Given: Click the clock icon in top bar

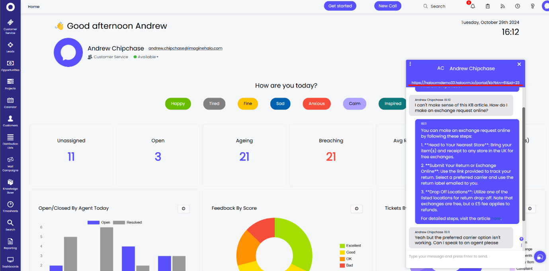Looking at the screenshot, I should (x=518, y=6).
